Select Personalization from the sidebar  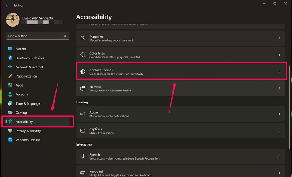[26, 76]
